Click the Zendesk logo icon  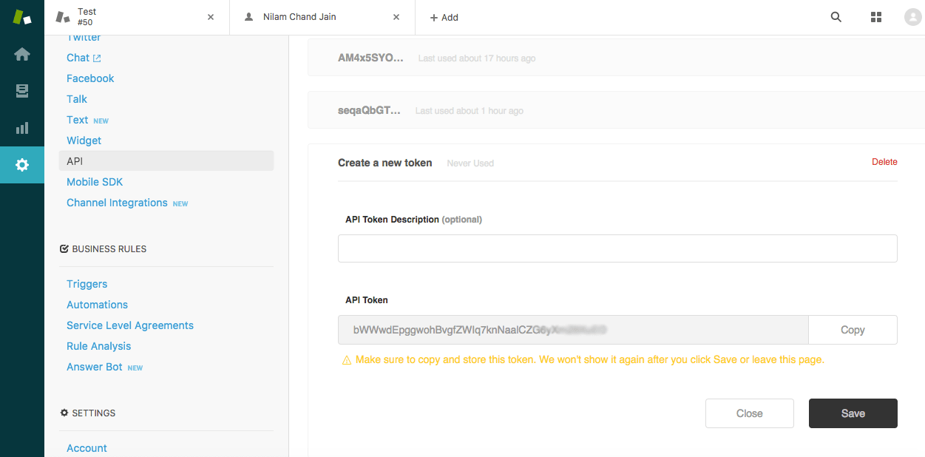[22, 17]
